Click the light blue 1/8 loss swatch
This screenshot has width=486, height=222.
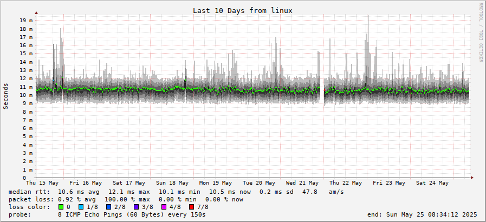81,207
